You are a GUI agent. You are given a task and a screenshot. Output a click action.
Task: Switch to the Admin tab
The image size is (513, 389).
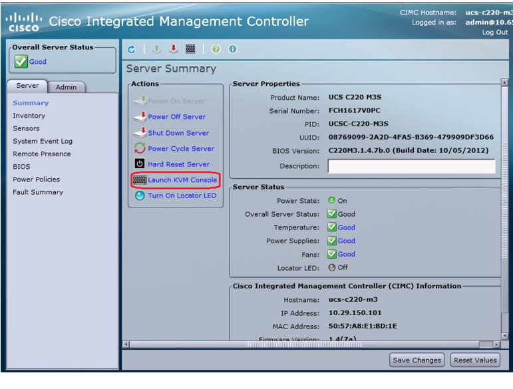point(66,87)
